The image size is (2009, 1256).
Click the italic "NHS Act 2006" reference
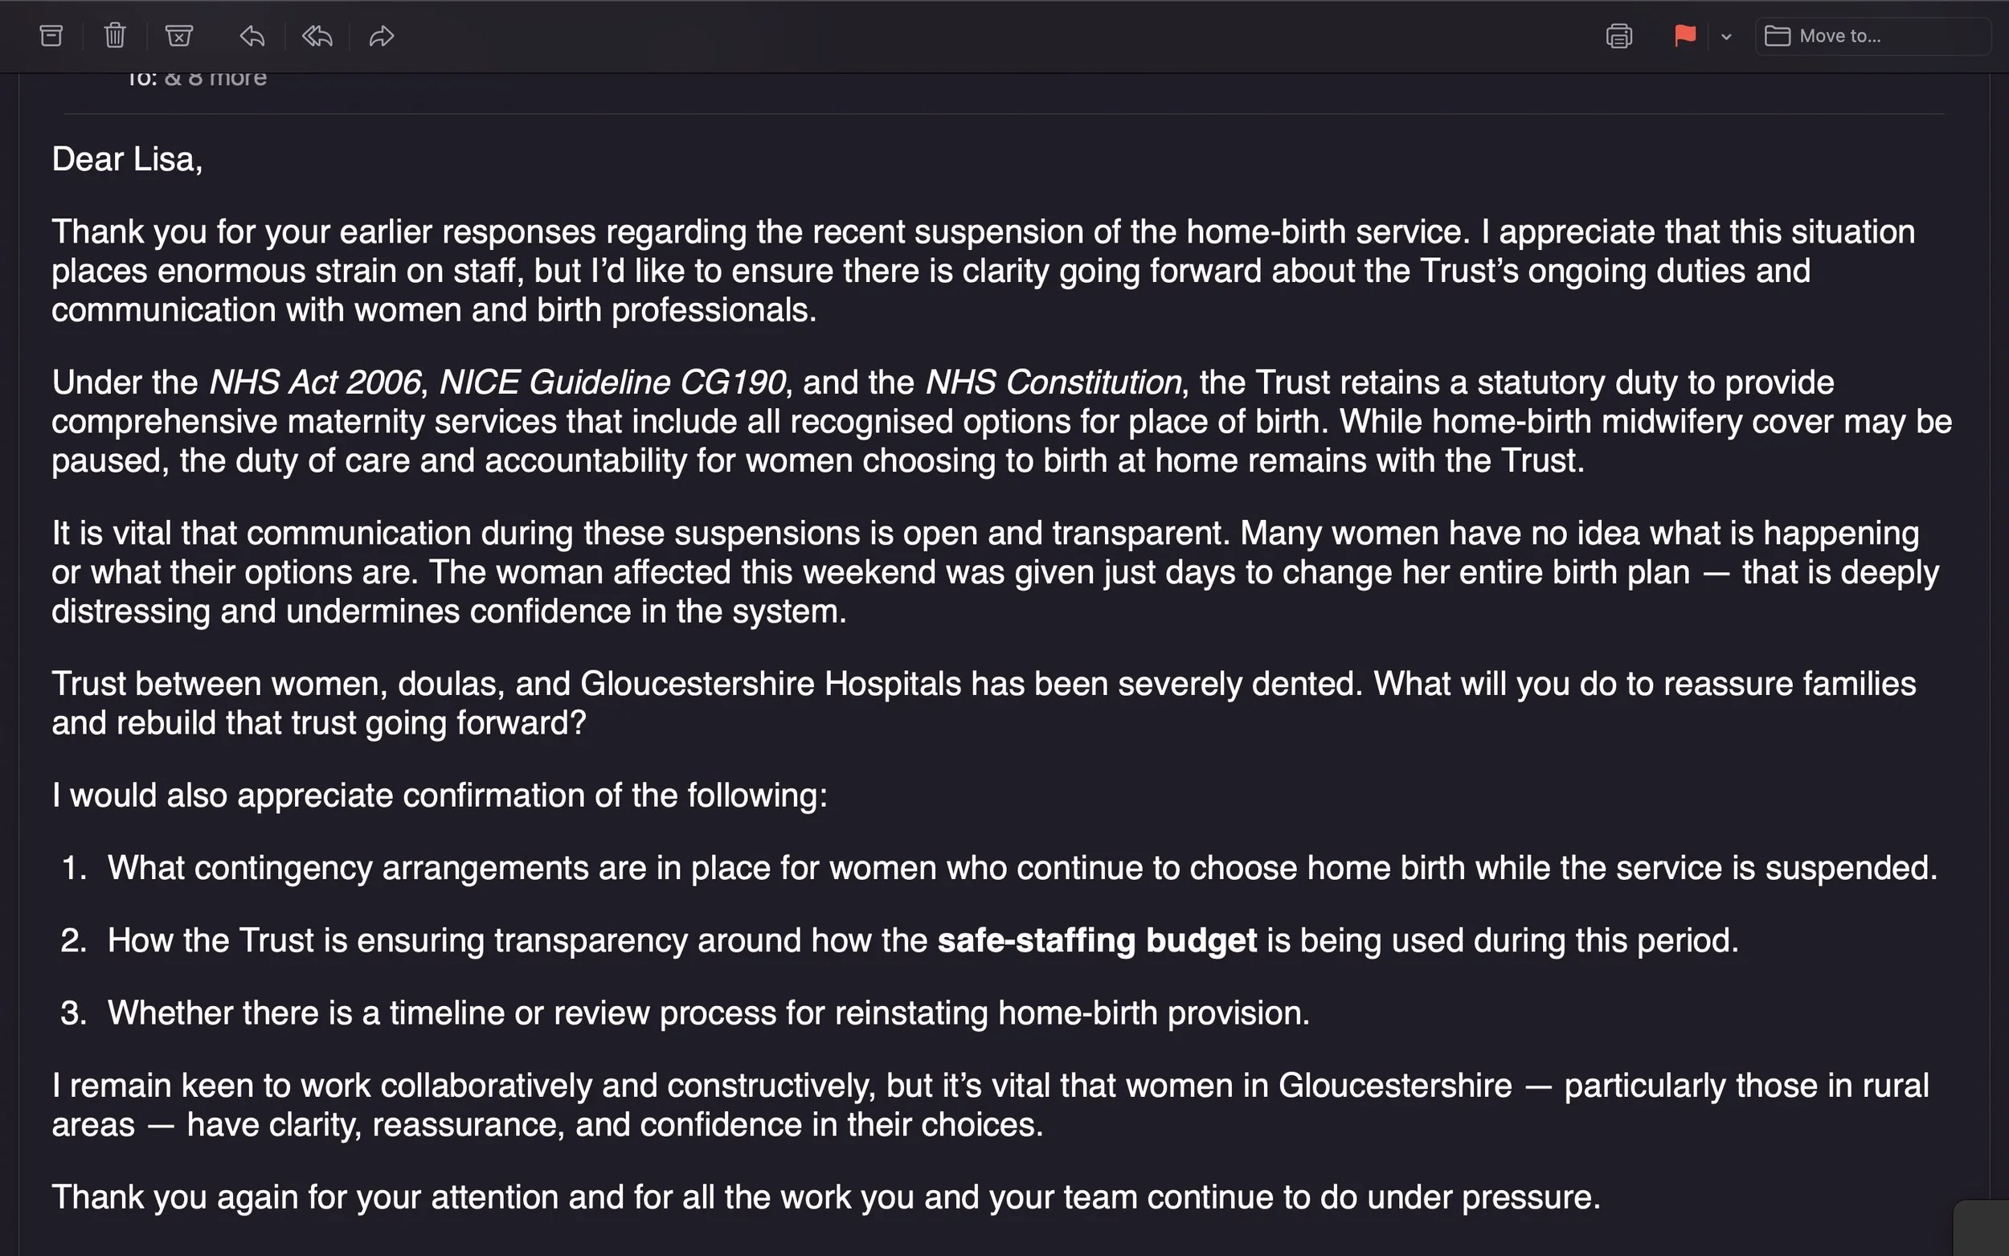coord(315,383)
